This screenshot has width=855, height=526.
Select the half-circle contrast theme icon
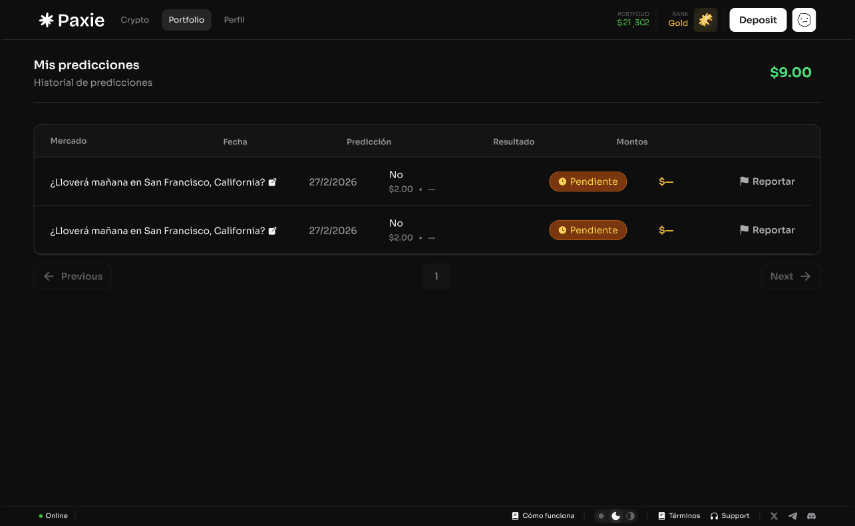pos(631,516)
